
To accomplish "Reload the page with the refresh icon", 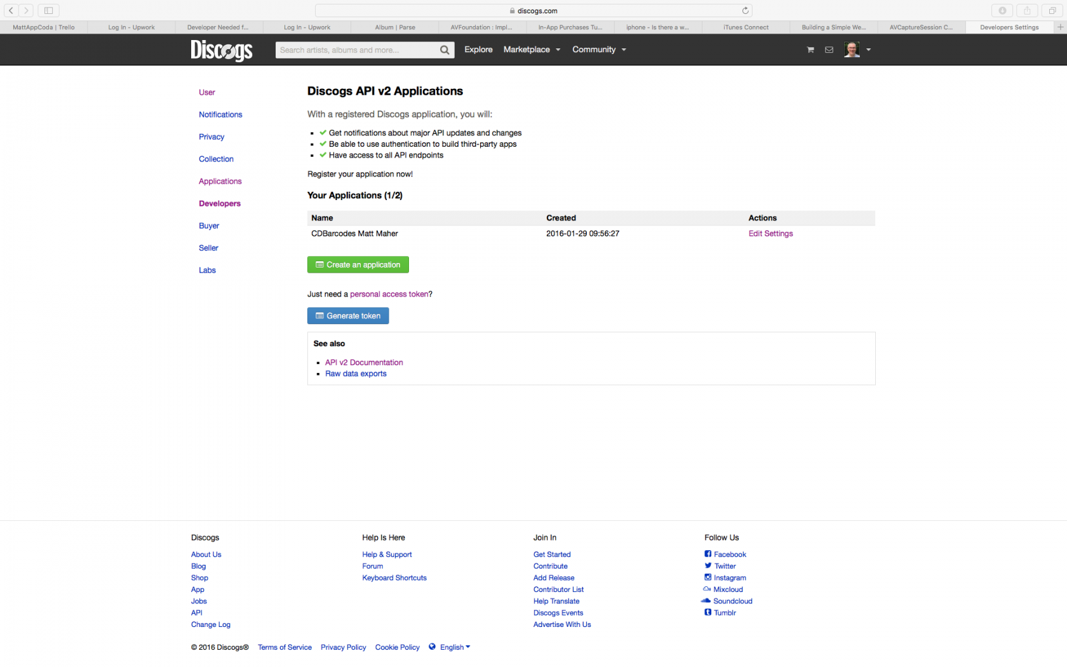I will 745,10.
